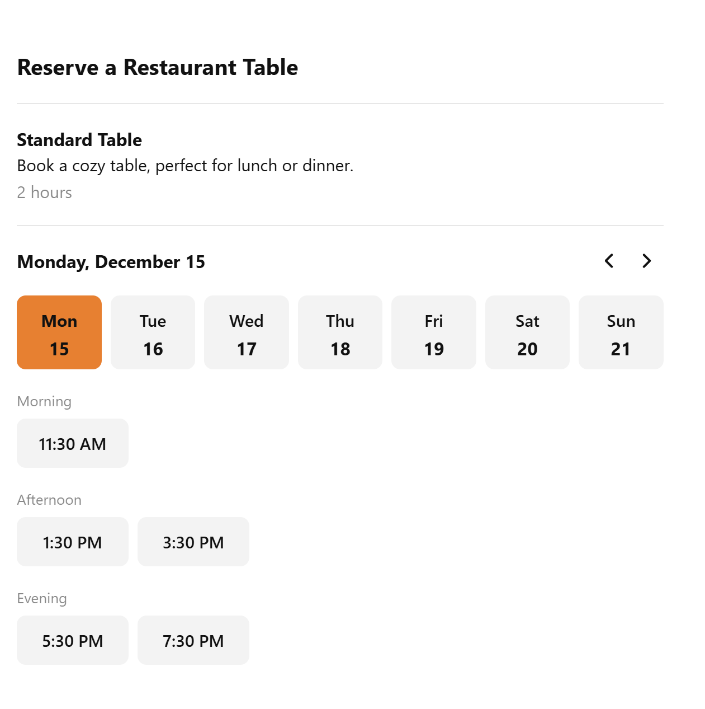Go to the previous week arrow
This screenshot has height=709, width=705.
[x=609, y=261]
